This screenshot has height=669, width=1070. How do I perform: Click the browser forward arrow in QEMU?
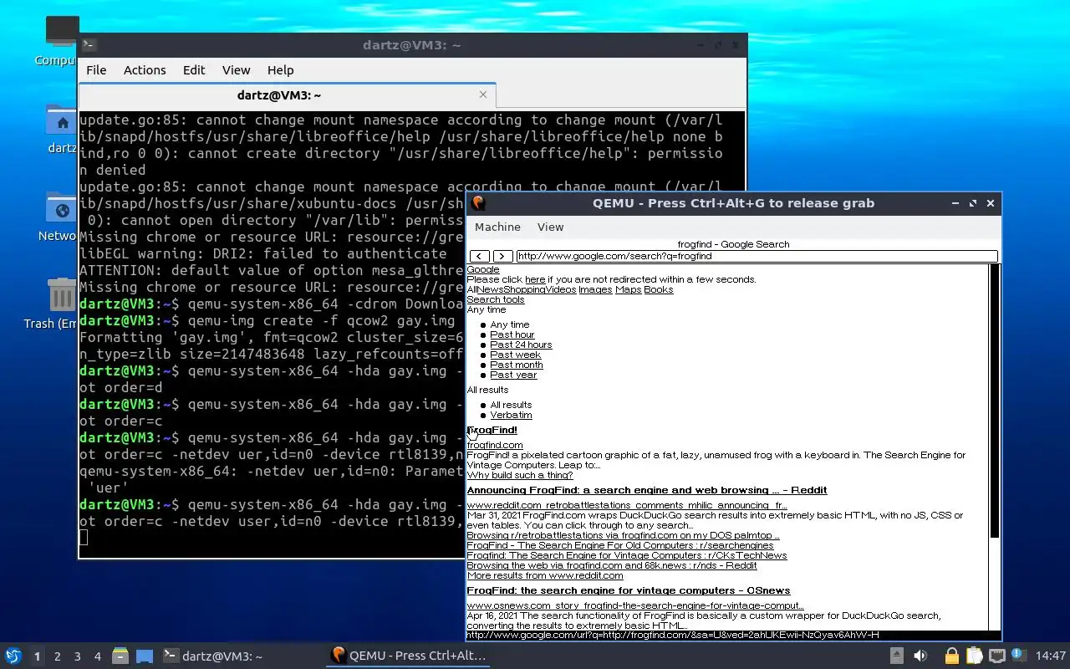click(502, 256)
